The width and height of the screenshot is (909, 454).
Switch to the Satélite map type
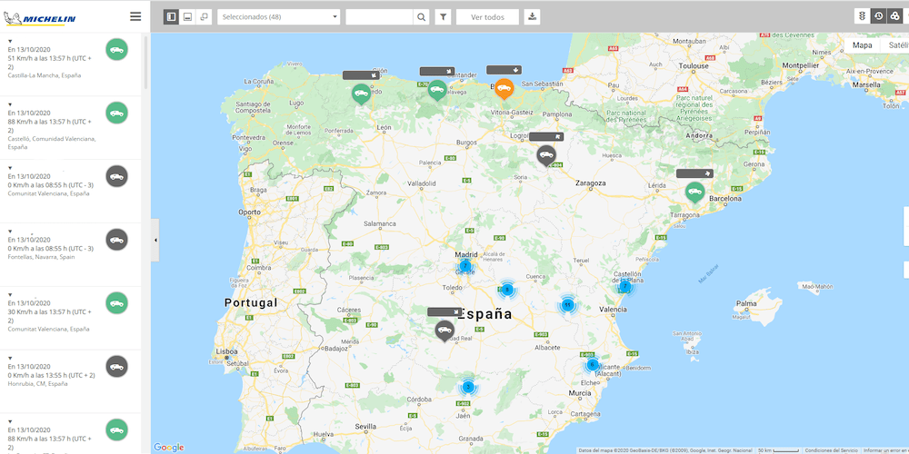coord(896,44)
